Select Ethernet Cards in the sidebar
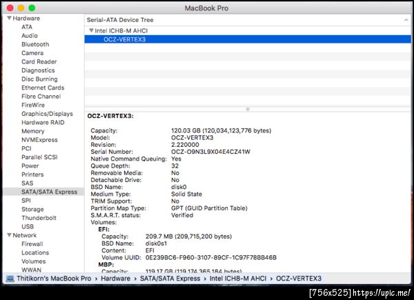 pos(43,88)
